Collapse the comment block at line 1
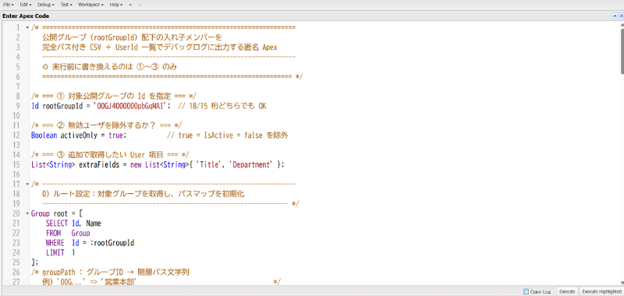Screen dimensions: 624x296 (x=27, y=28)
